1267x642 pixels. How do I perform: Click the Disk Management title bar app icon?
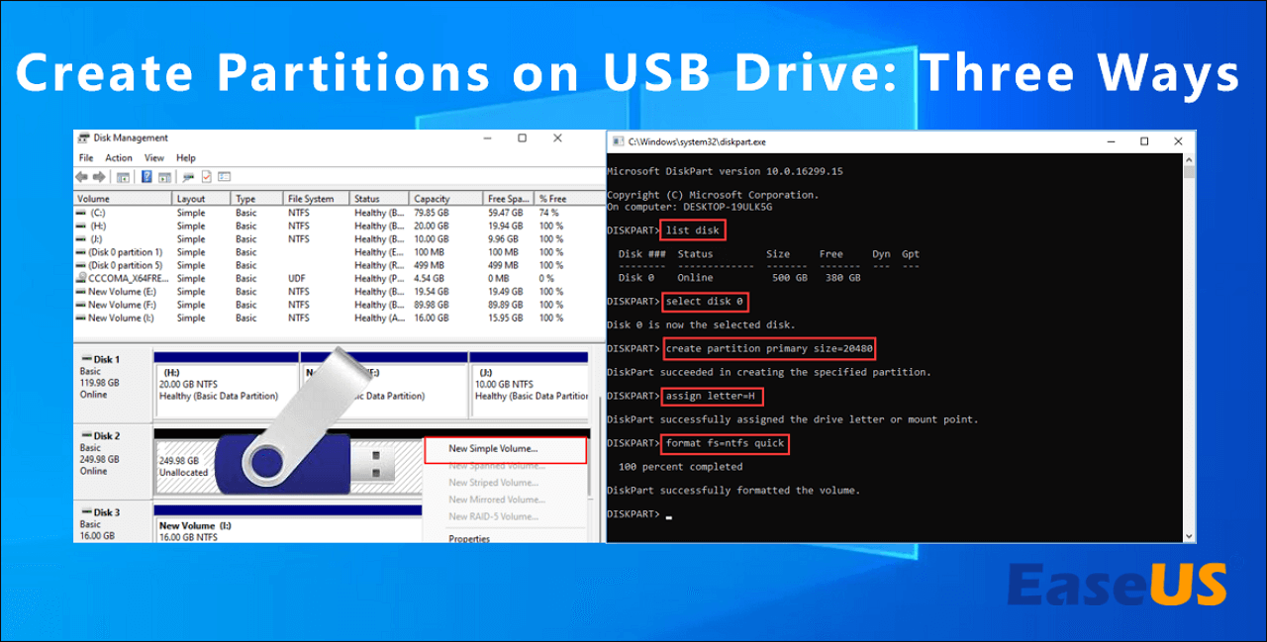tap(83, 138)
